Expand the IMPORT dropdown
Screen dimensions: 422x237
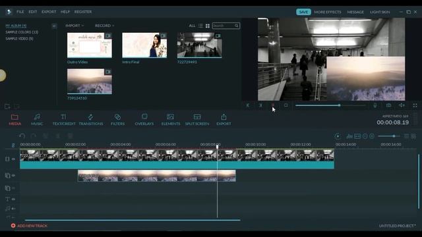tap(75, 26)
